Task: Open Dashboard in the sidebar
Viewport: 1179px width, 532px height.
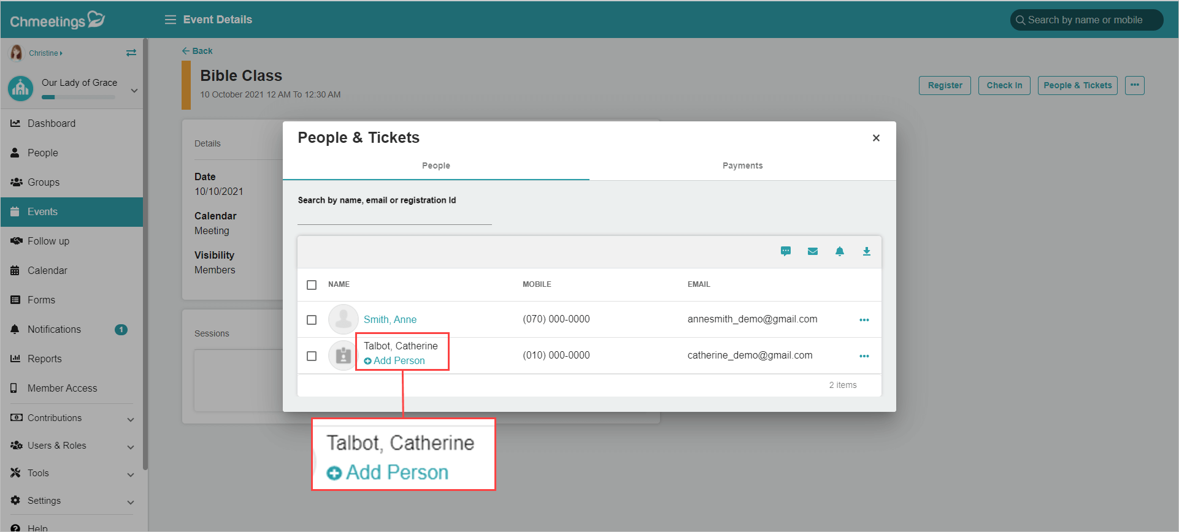Action: (72, 123)
